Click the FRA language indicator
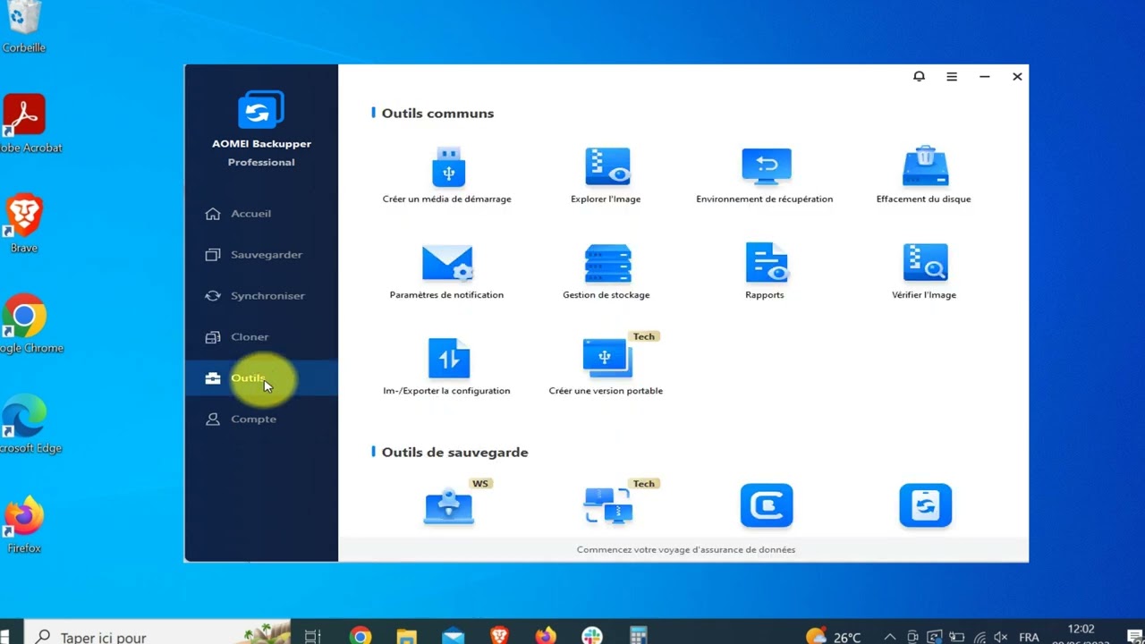The image size is (1145, 644). coord(1029,637)
